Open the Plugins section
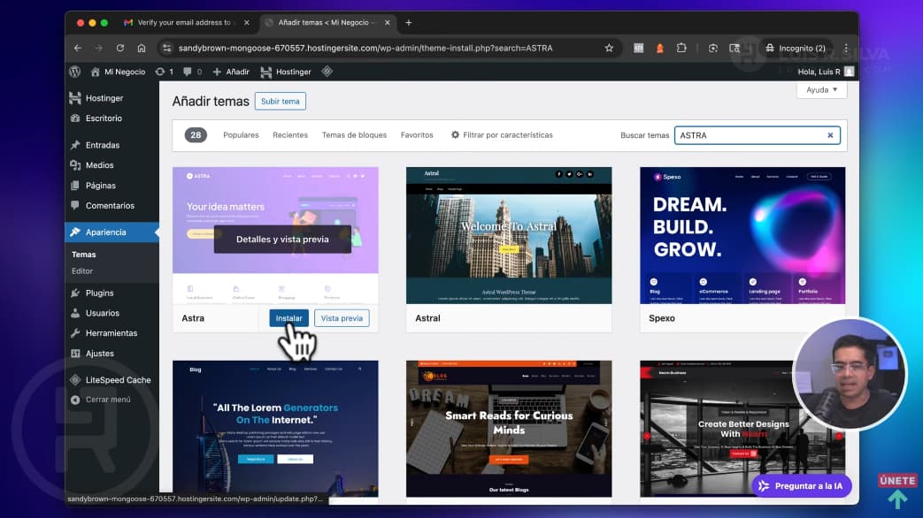923x518 pixels. tap(99, 293)
